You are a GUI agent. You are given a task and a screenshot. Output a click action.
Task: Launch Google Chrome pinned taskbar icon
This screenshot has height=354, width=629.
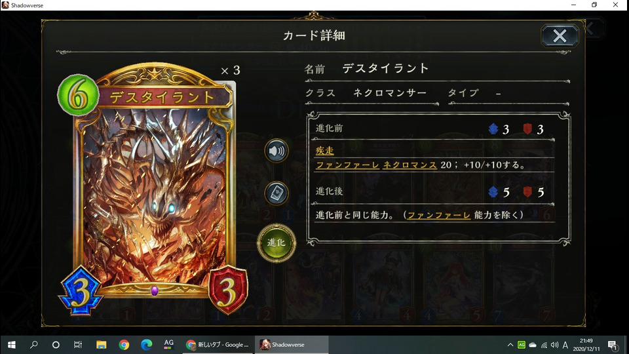(x=124, y=345)
